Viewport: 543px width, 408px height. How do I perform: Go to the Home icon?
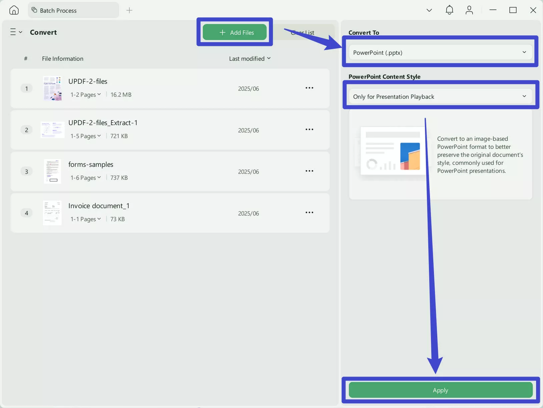14,10
